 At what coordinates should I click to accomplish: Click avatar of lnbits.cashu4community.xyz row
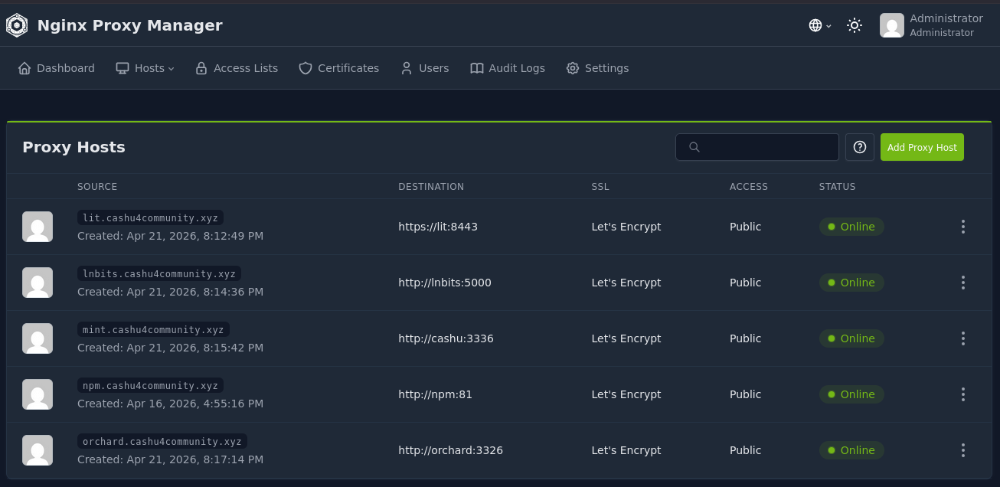click(x=38, y=283)
